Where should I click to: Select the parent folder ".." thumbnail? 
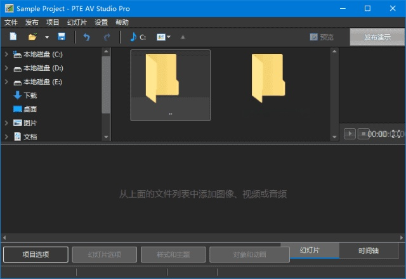pyautogui.click(x=170, y=85)
